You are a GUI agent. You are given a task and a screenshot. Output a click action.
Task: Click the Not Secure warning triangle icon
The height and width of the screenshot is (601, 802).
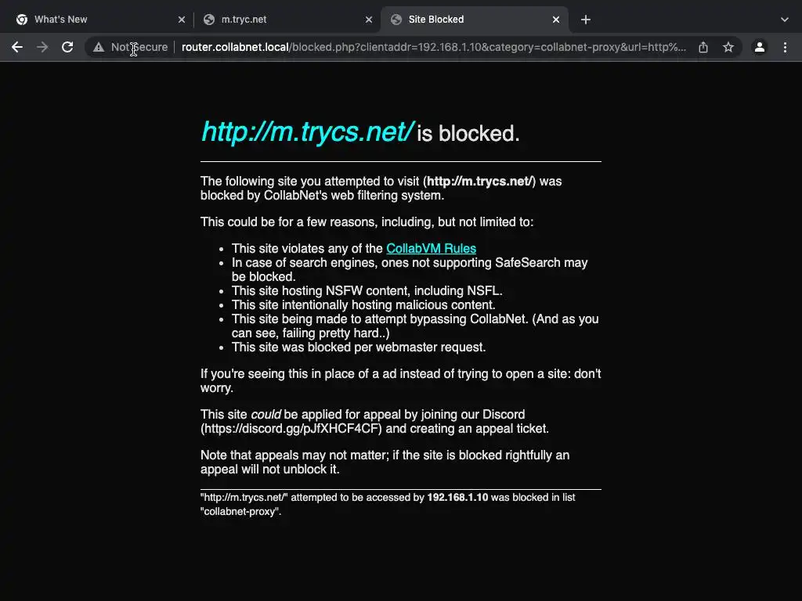pos(99,47)
